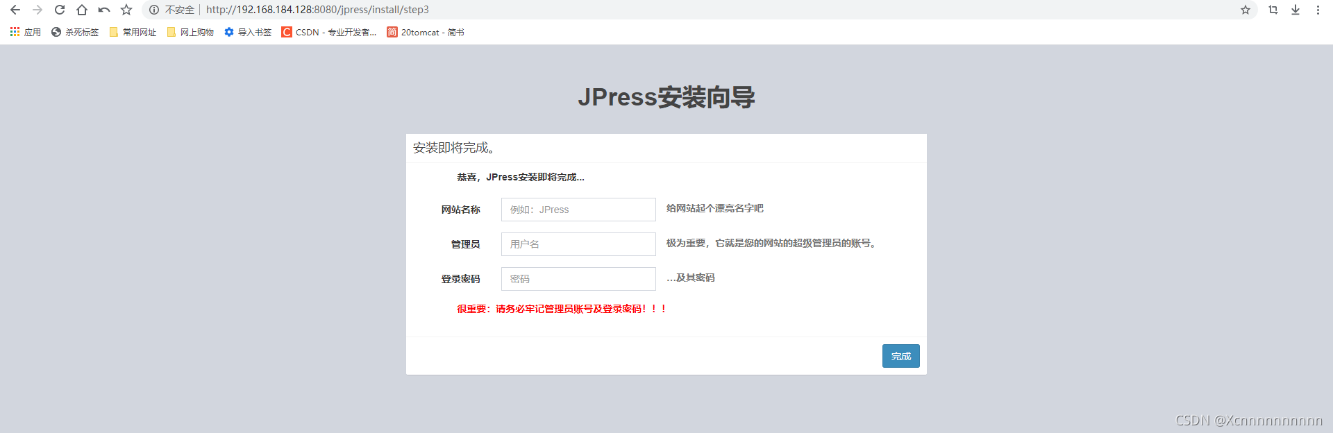The height and width of the screenshot is (433, 1333).
Task: Click the red 很重要 warning text
Action: click(562, 309)
